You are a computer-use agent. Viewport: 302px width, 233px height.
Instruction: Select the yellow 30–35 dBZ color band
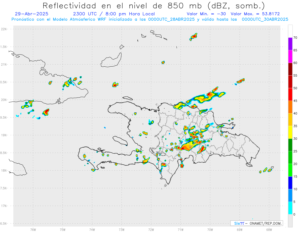[x=290, y=132]
